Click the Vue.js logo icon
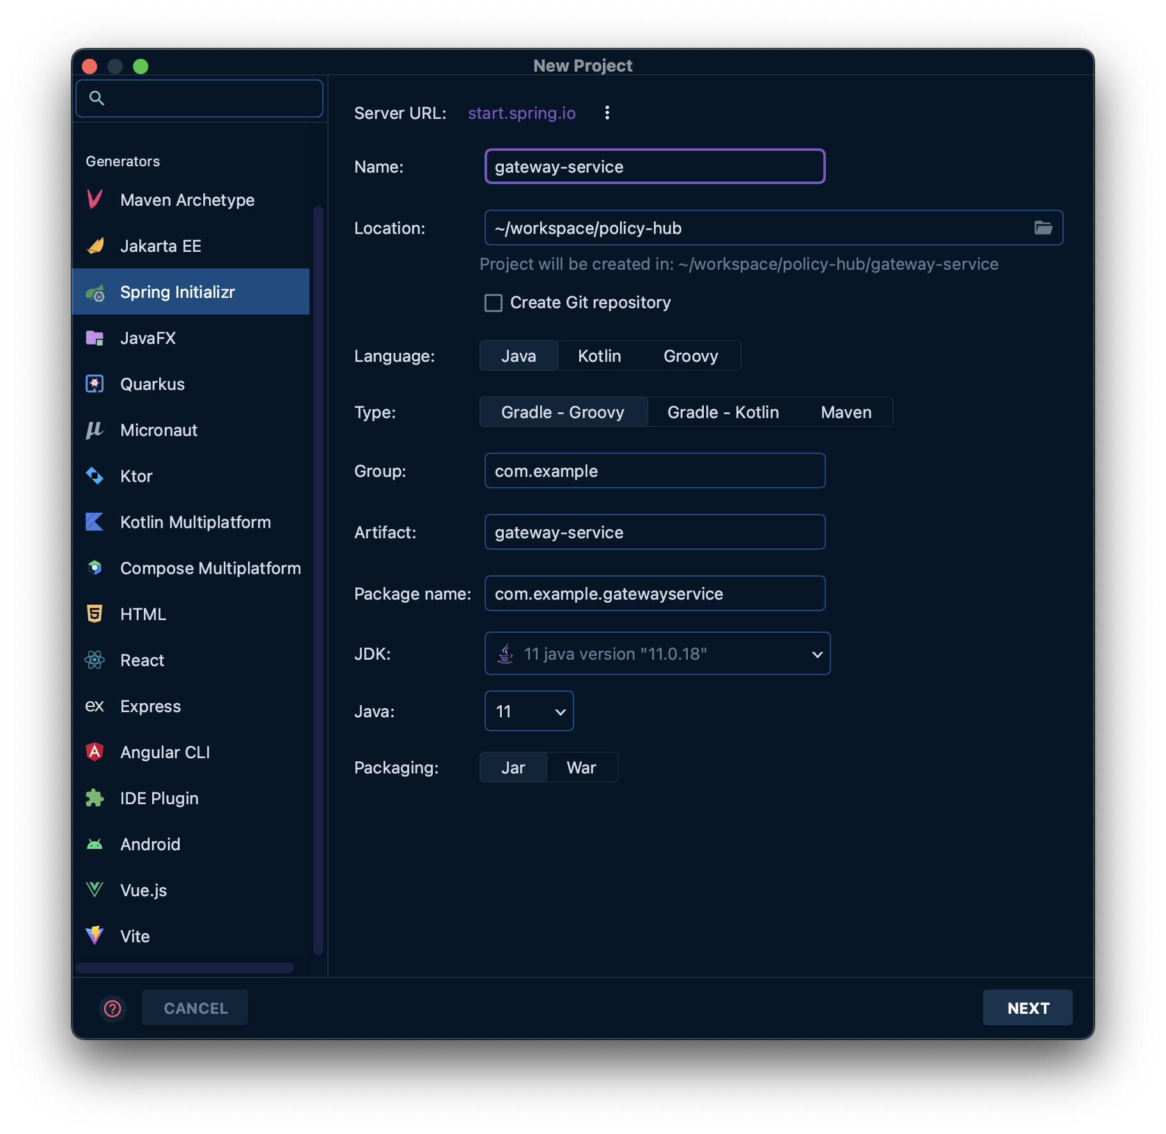 click(95, 890)
